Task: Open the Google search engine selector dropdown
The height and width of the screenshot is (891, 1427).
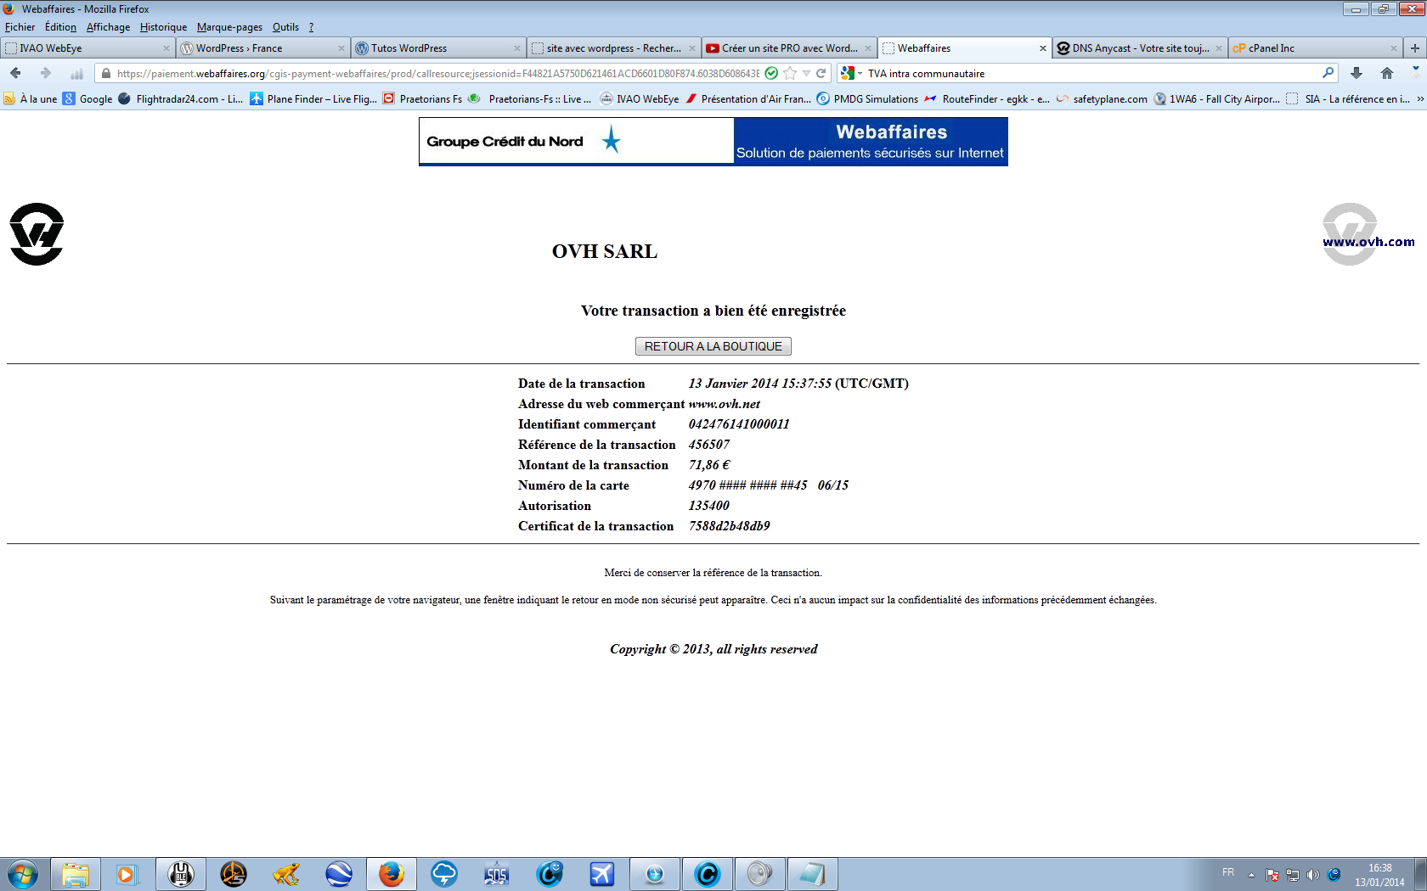Action: (x=850, y=74)
